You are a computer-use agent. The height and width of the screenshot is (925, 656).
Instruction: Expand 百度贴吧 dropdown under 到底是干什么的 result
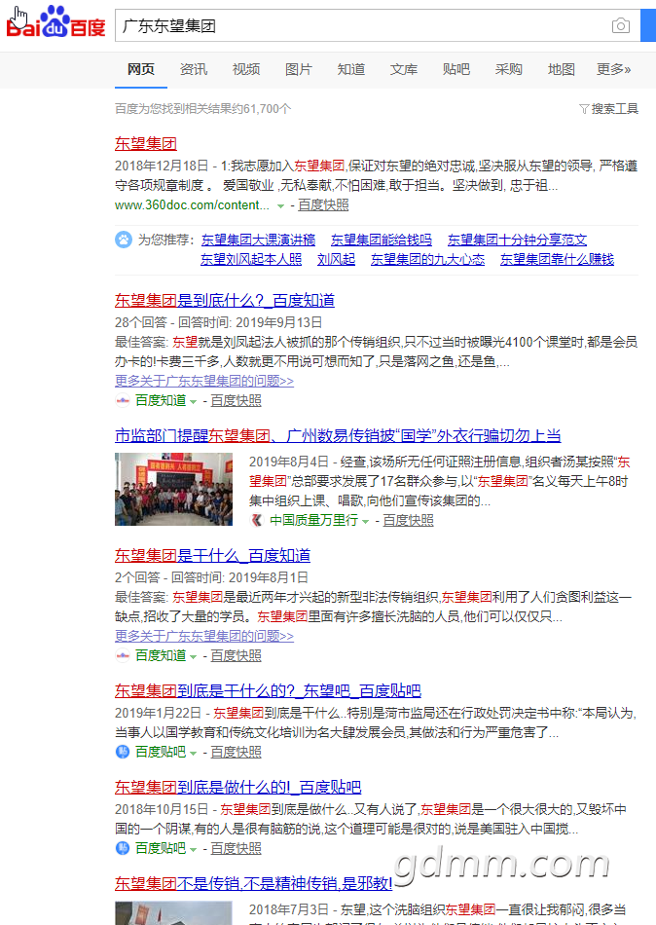click(x=193, y=754)
